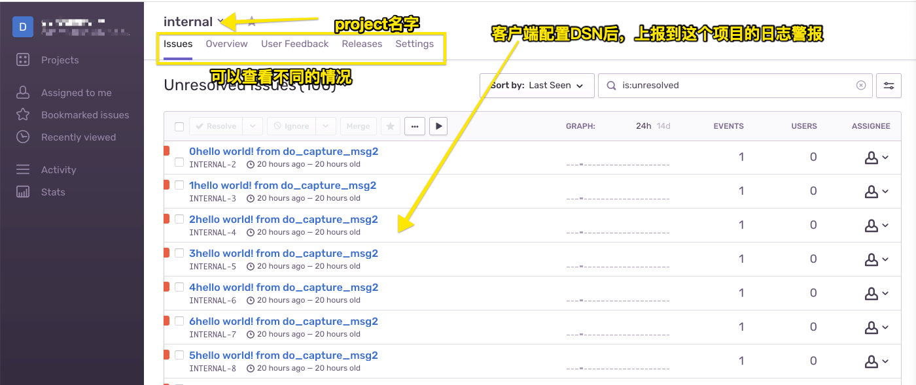This screenshot has width=916, height=385.
Task: Check the box for 4hello world issue
Action: pos(179,287)
